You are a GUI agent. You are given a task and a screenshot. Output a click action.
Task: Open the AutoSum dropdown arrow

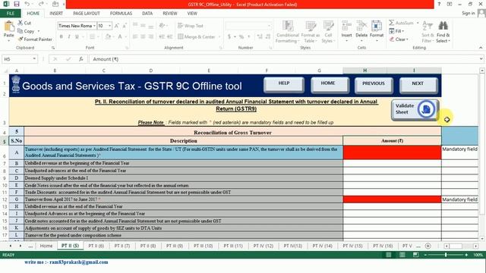418,23
